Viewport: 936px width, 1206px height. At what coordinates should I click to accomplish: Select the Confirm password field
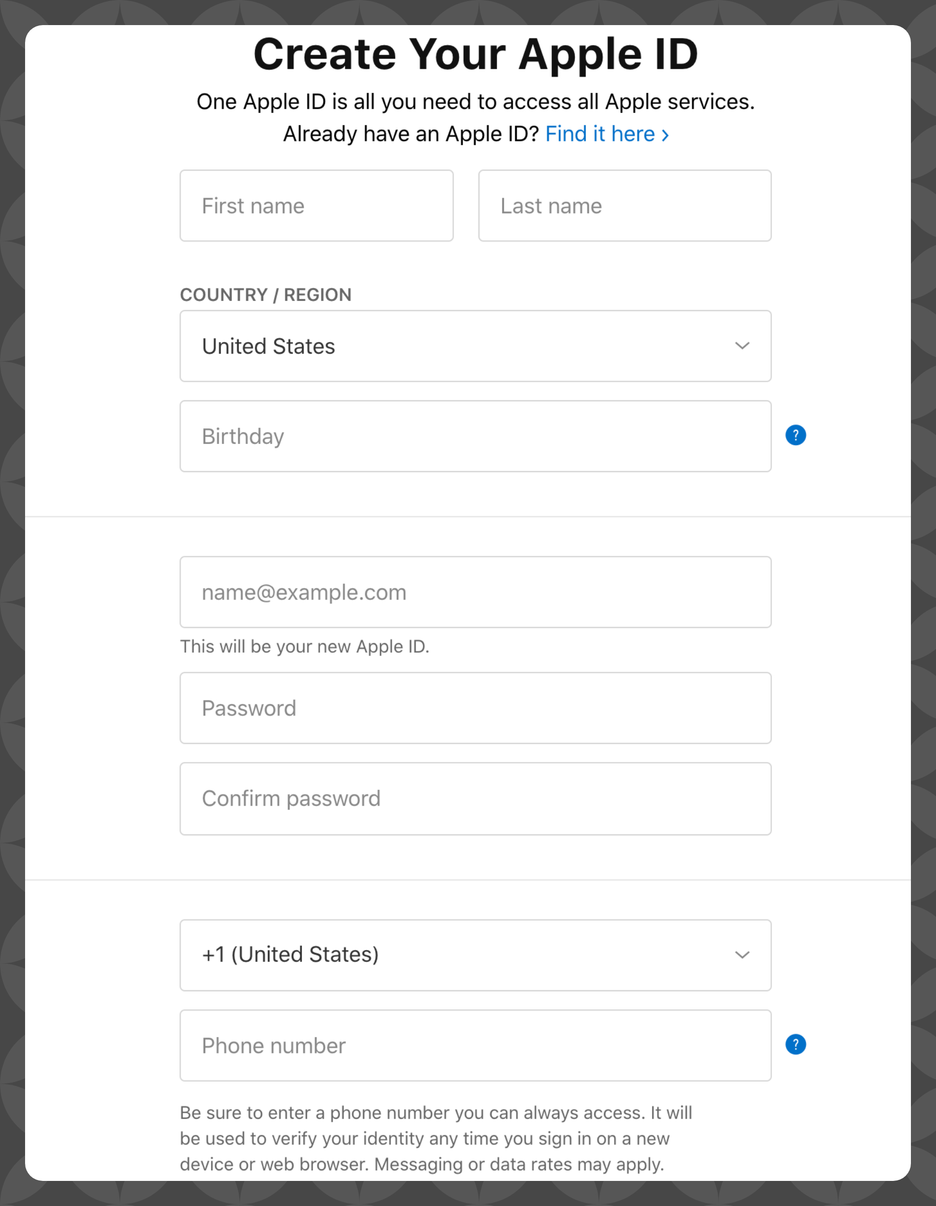[x=475, y=799]
